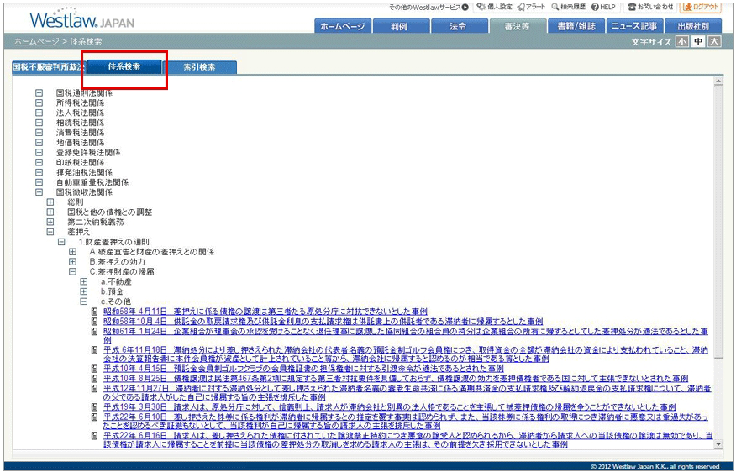Expand 自動車重量税法関係 node
736x472 pixels.
[x=39, y=182]
